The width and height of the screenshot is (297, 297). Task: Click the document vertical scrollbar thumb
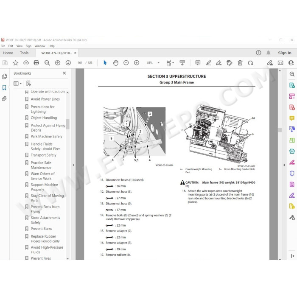[x=280, y=130]
